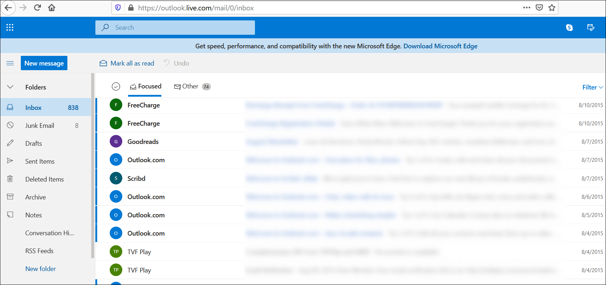Open the first TVF Play email
The width and height of the screenshot is (606, 285).
351,252
